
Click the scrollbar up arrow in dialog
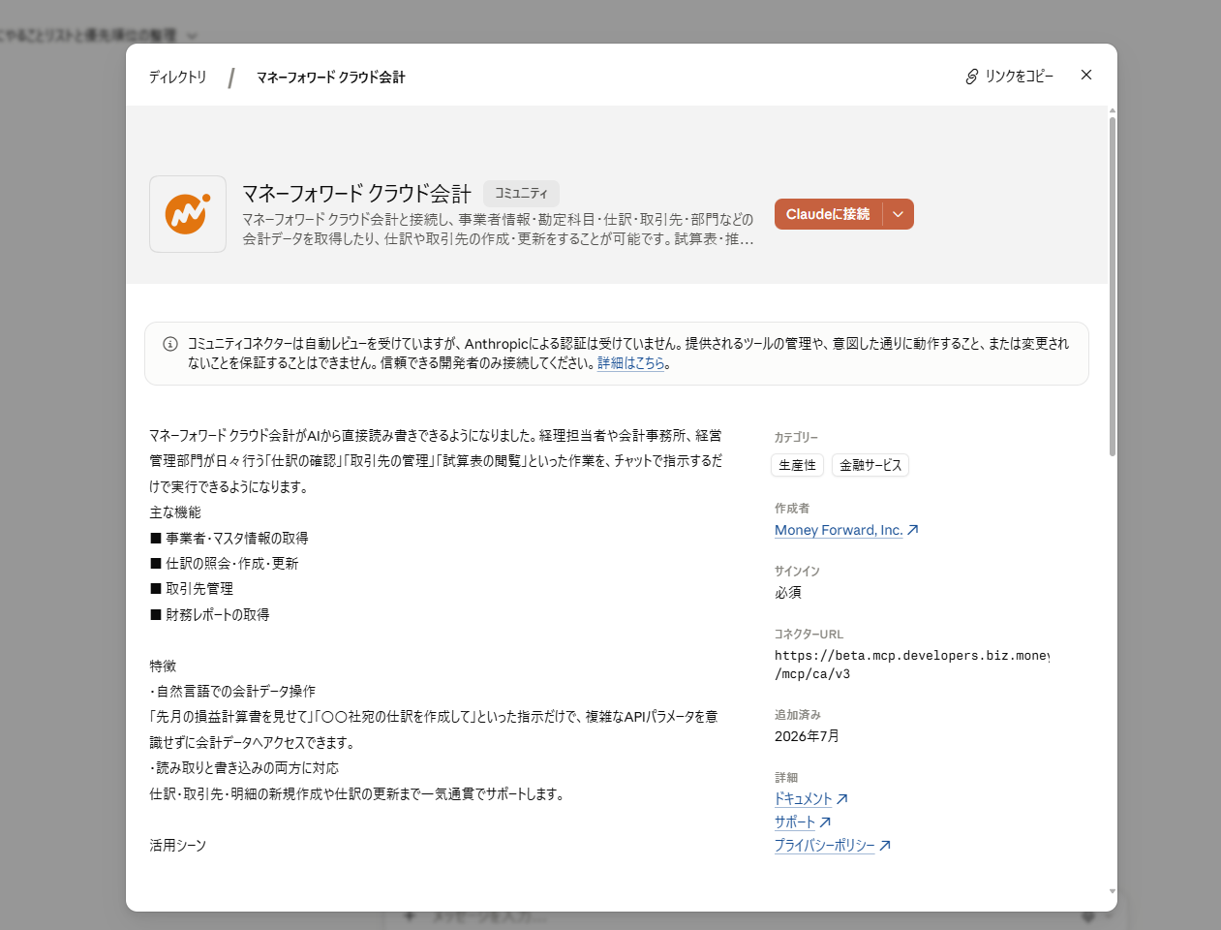tap(1113, 110)
